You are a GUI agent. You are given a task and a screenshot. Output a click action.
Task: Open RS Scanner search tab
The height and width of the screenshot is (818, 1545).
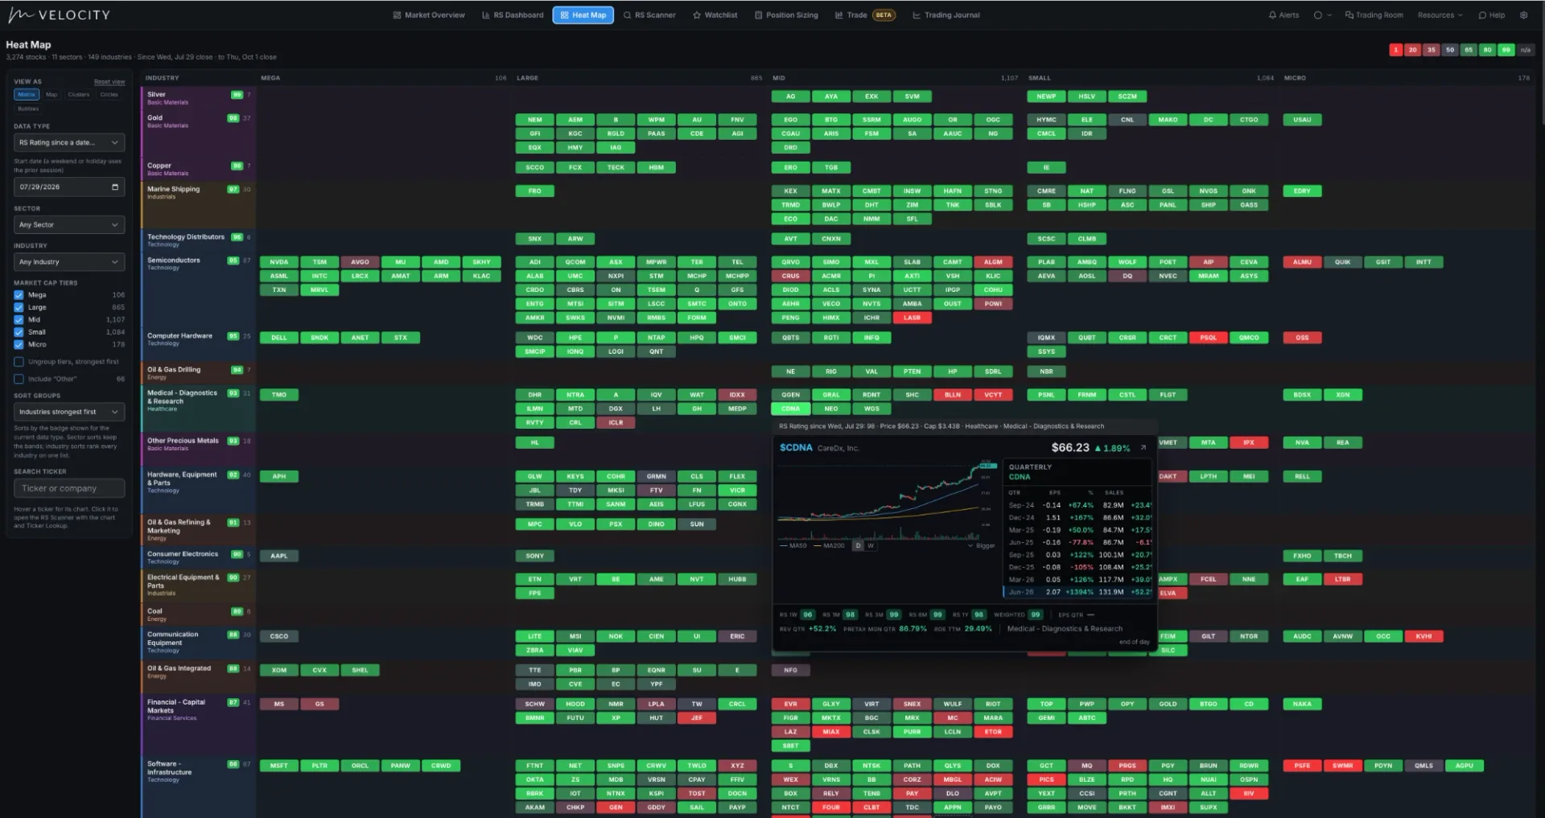(649, 15)
